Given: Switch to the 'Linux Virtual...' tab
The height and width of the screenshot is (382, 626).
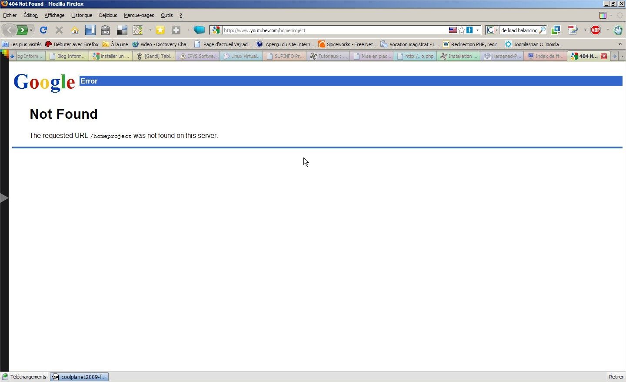Looking at the screenshot, I should [x=241, y=56].
